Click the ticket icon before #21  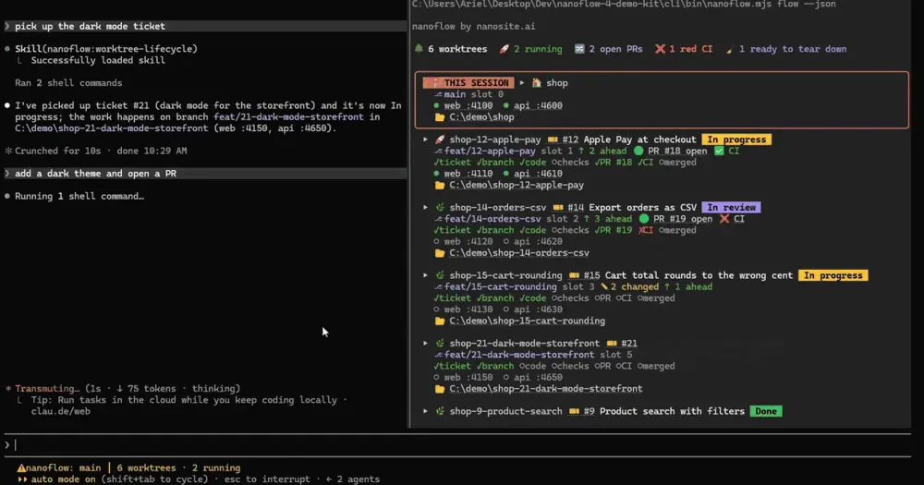[612, 343]
